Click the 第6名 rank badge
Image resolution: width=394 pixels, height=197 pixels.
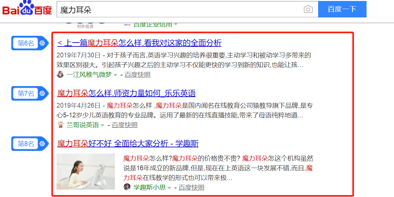point(30,43)
